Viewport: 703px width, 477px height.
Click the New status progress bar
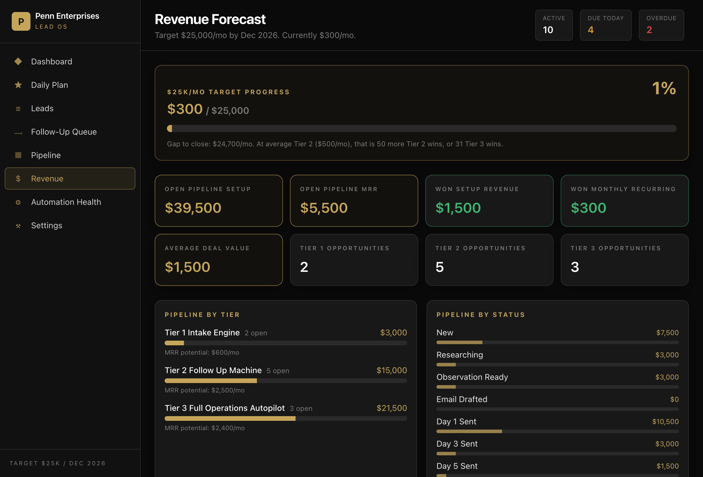click(557, 342)
